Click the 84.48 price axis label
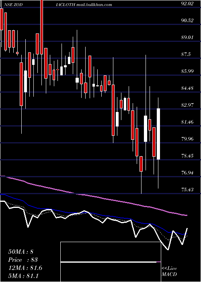This screenshot has height=282, width=201. coord(187,88)
